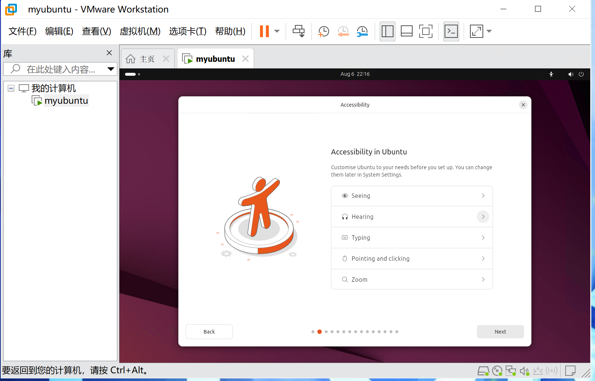Viewport: 595px width, 381px height.
Task: Open Zoom accessibility options
Action: pyautogui.click(x=412, y=279)
